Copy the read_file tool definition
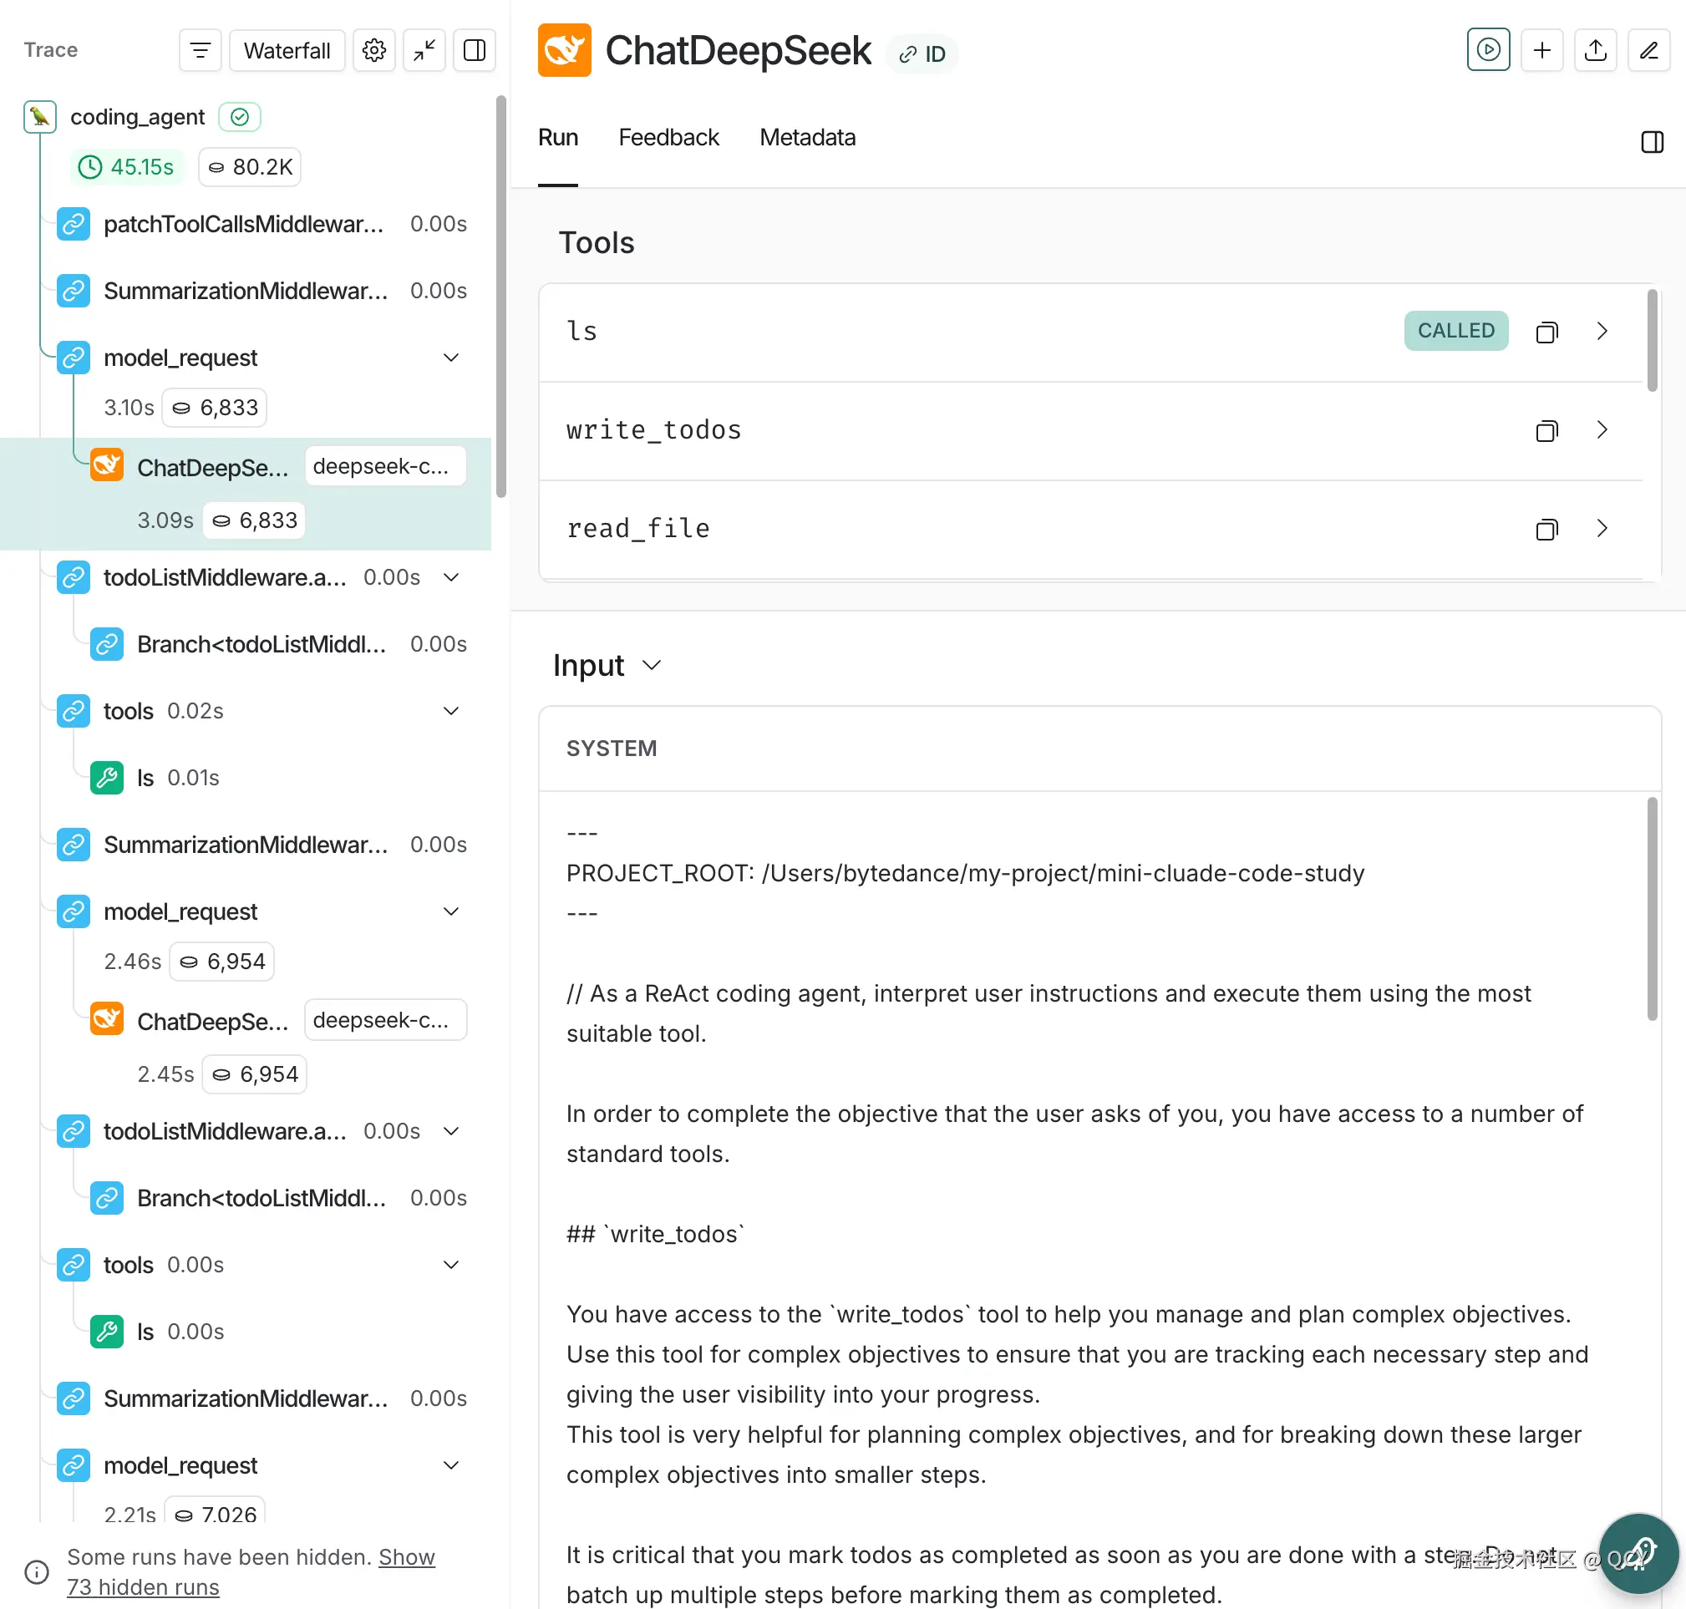This screenshot has height=1609, width=1686. tap(1546, 529)
